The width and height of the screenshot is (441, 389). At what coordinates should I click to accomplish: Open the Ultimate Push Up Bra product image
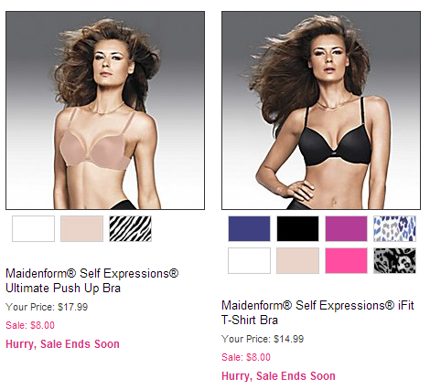pyautogui.click(x=105, y=110)
